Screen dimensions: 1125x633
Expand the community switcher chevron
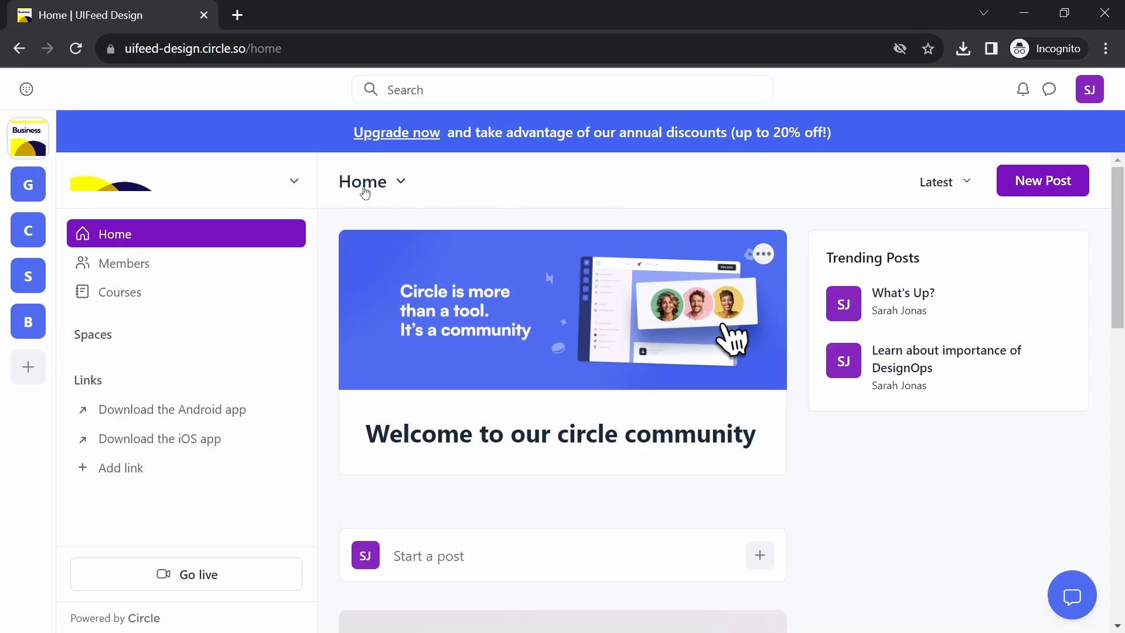click(x=294, y=180)
